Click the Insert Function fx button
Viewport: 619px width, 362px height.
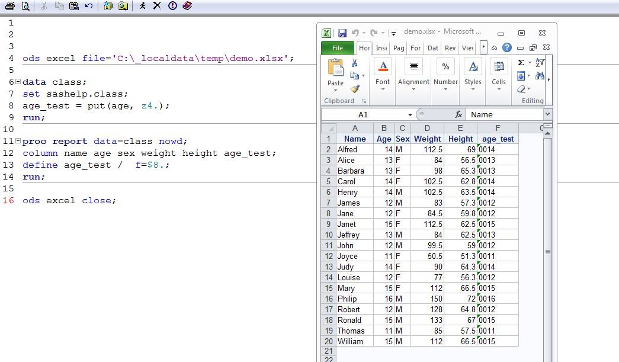click(x=458, y=115)
